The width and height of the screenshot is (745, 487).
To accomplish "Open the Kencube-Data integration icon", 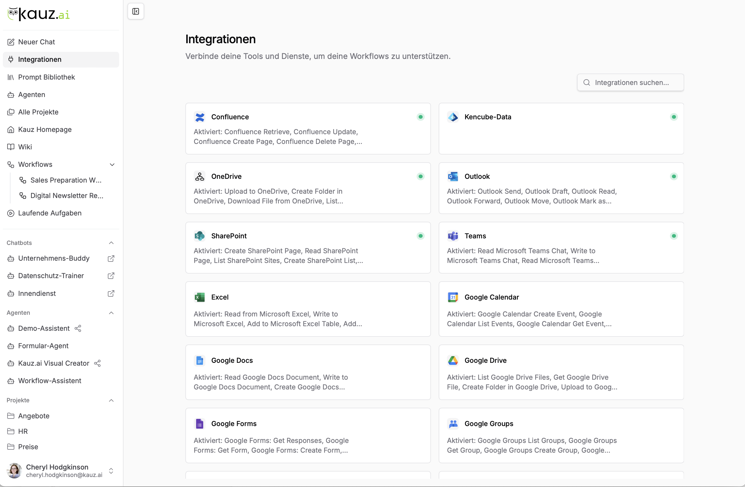I will (453, 117).
